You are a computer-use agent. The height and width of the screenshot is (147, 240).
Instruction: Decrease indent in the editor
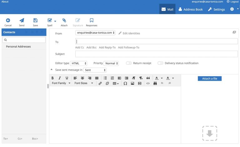pos(119,78)
